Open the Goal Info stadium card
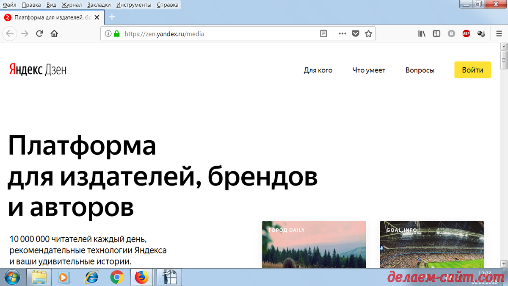508x286 pixels. pos(432,244)
